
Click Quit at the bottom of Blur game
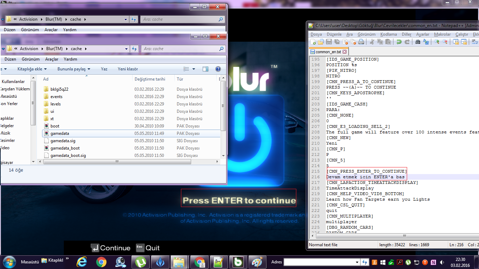pos(148,248)
